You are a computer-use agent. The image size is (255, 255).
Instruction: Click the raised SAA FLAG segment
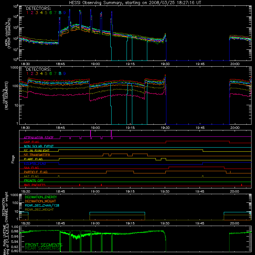tap(196, 167)
